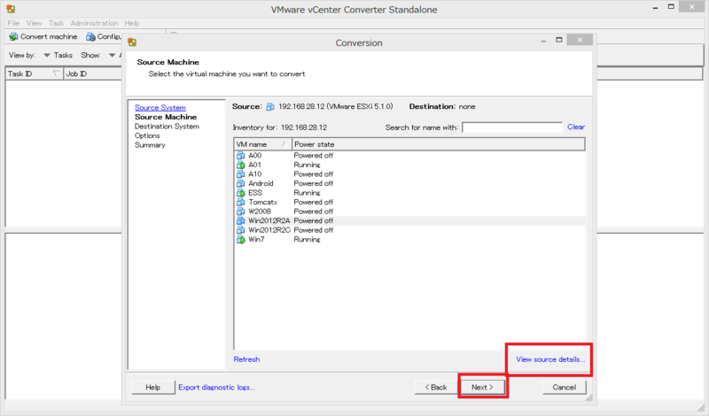Click the Help button in the dialog
Screen dimensions: 709x416
coord(152,387)
